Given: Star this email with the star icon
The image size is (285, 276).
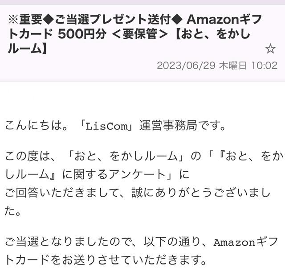Looking at the screenshot, I should pyautogui.click(x=270, y=49).
